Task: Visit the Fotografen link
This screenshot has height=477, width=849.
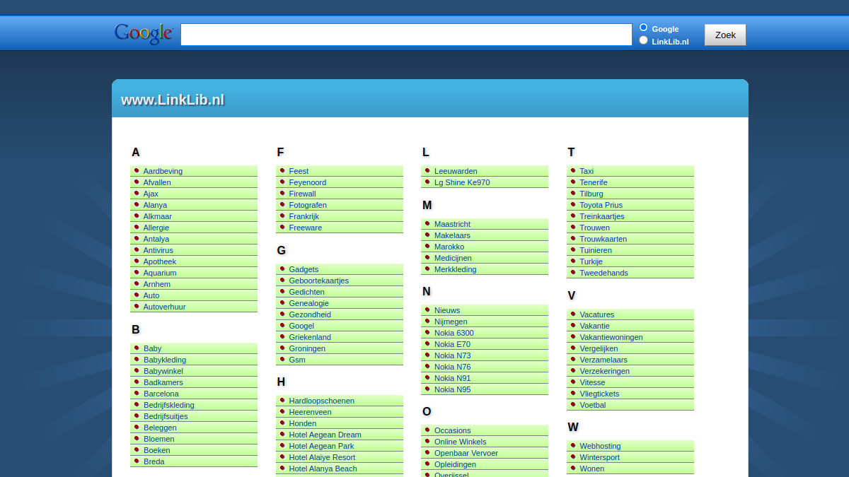Action: coord(308,205)
